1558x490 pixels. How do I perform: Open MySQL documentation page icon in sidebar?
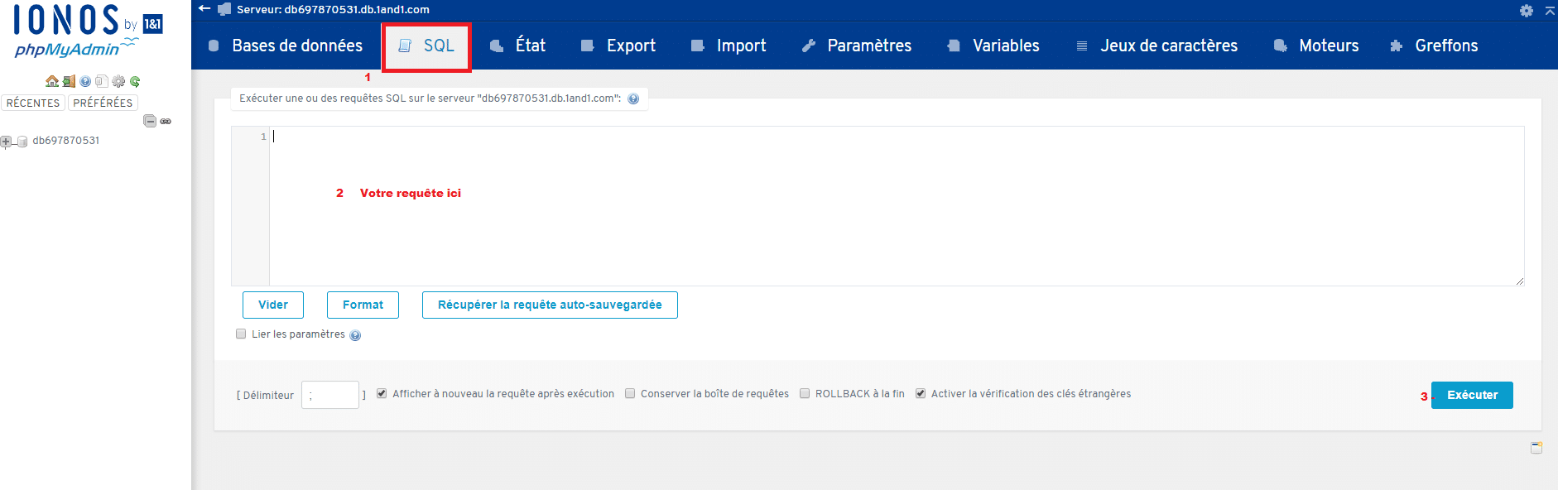[x=102, y=81]
